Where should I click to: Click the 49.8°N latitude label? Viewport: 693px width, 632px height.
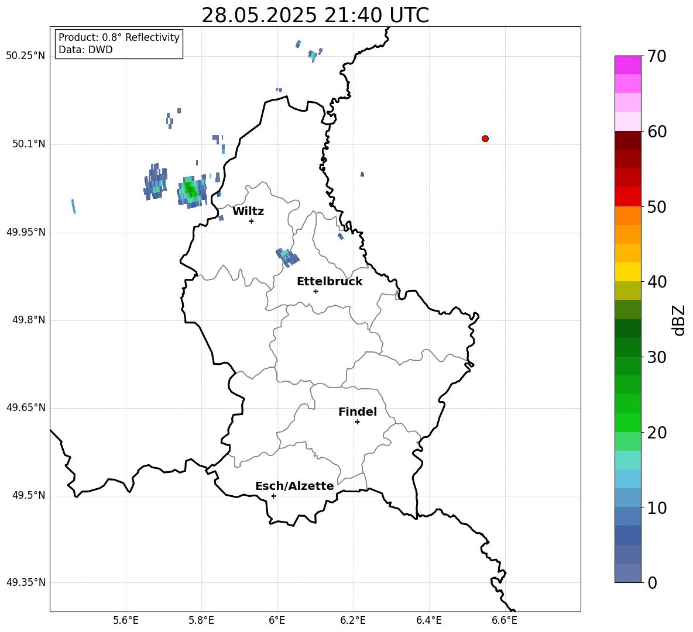point(29,320)
